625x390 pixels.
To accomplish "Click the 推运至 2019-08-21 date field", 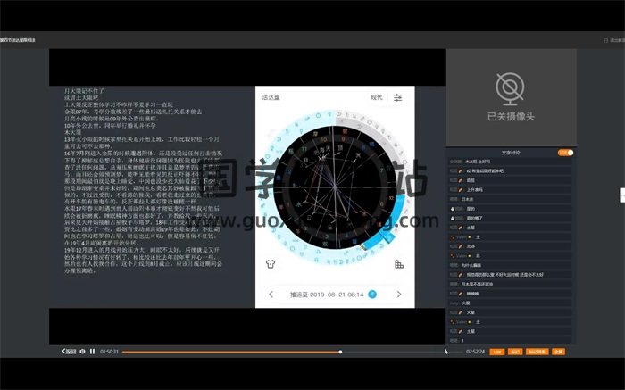I will (x=327, y=294).
